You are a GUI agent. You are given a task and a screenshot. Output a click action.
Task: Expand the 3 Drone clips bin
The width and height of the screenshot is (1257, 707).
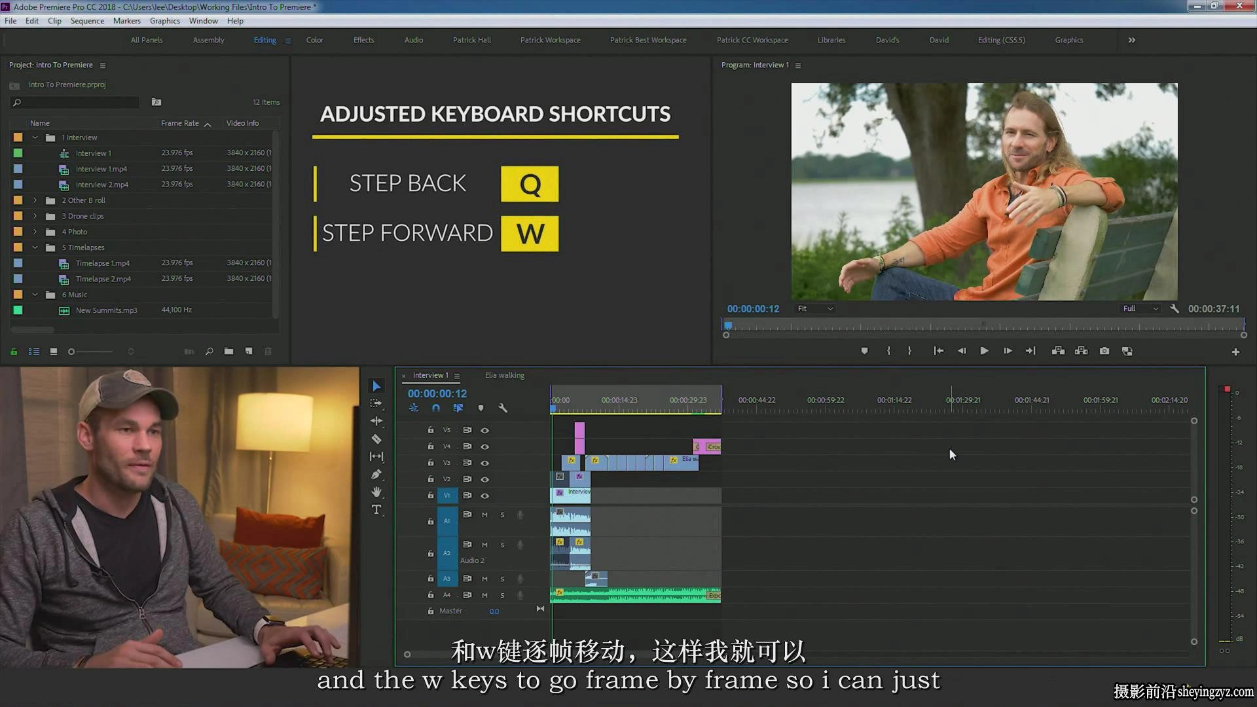point(35,216)
